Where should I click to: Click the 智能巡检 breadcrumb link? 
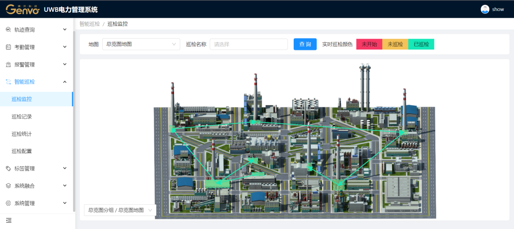pos(90,24)
